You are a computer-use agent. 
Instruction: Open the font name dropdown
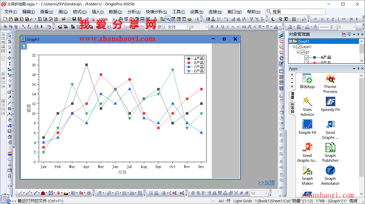point(187,27)
